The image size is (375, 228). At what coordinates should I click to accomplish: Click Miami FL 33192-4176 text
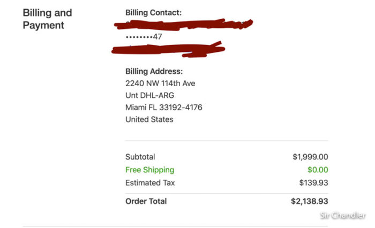[164, 107]
